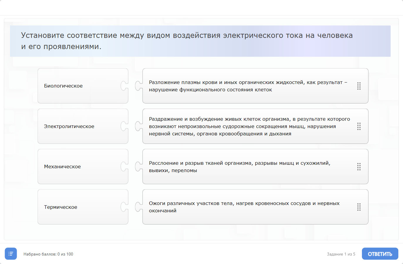The width and height of the screenshot is (403, 264).
Task: Grab drag handle of the burns answer
Action: (x=359, y=207)
